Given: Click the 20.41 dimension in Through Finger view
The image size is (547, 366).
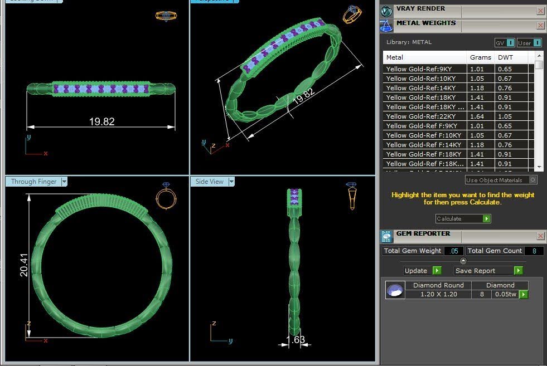Looking at the screenshot, I should pyautogui.click(x=24, y=265).
